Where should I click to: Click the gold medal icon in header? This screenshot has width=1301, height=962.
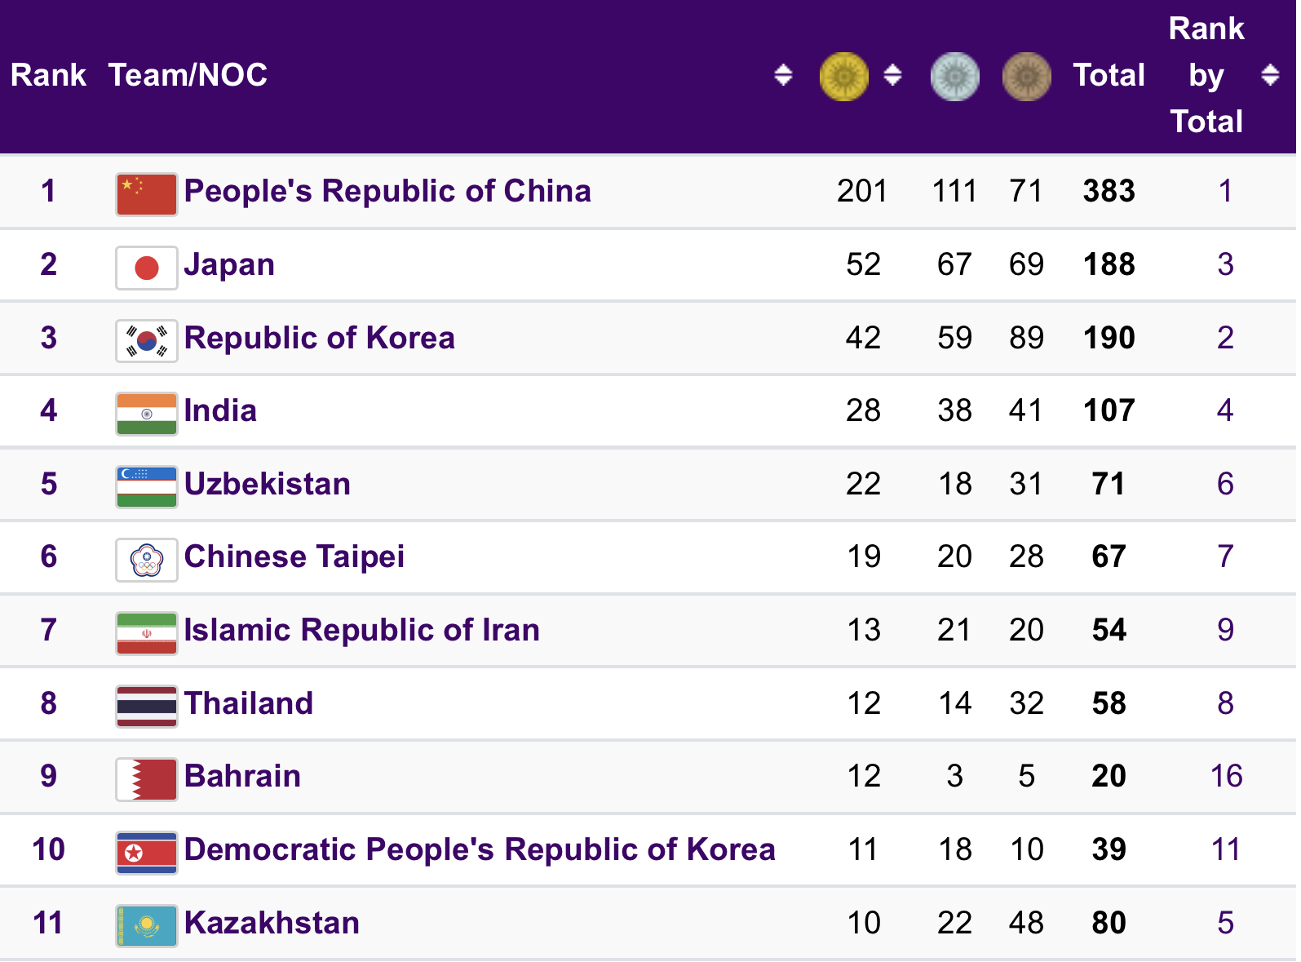[843, 76]
